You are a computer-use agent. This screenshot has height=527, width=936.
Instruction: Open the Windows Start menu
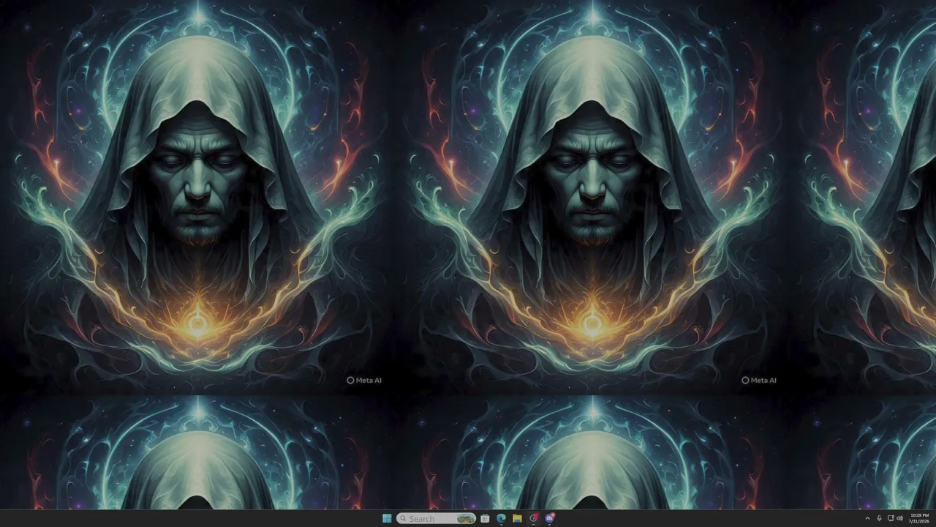tap(387, 518)
